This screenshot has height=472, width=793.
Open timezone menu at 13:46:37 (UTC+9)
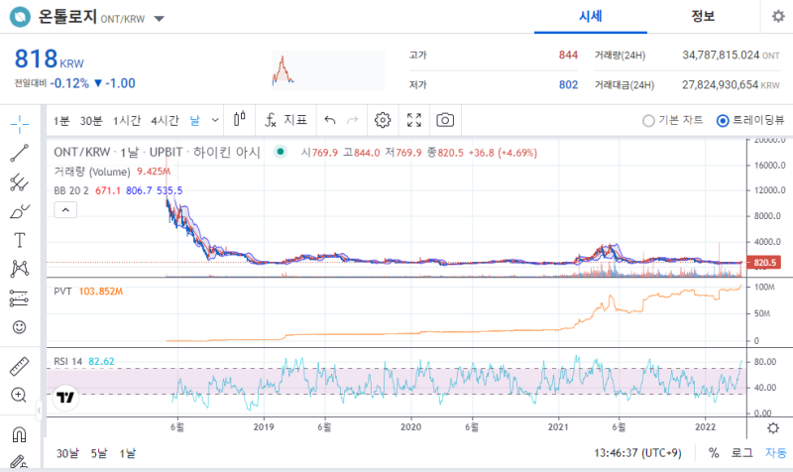(637, 453)
